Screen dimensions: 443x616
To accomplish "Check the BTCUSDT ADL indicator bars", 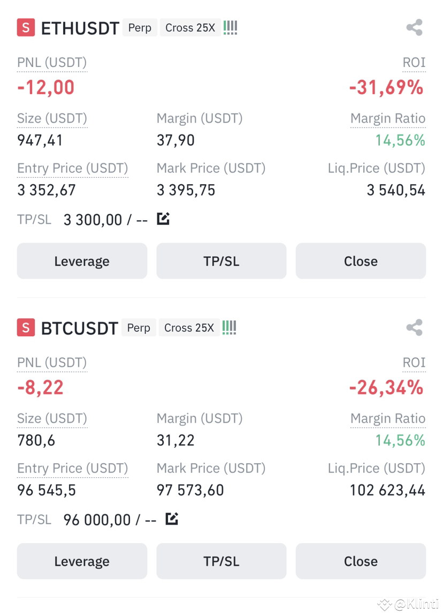I will [x=229, y=328].
